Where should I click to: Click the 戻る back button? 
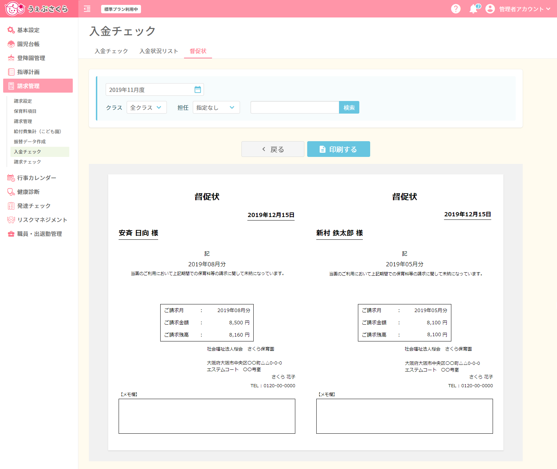[273, 149]
